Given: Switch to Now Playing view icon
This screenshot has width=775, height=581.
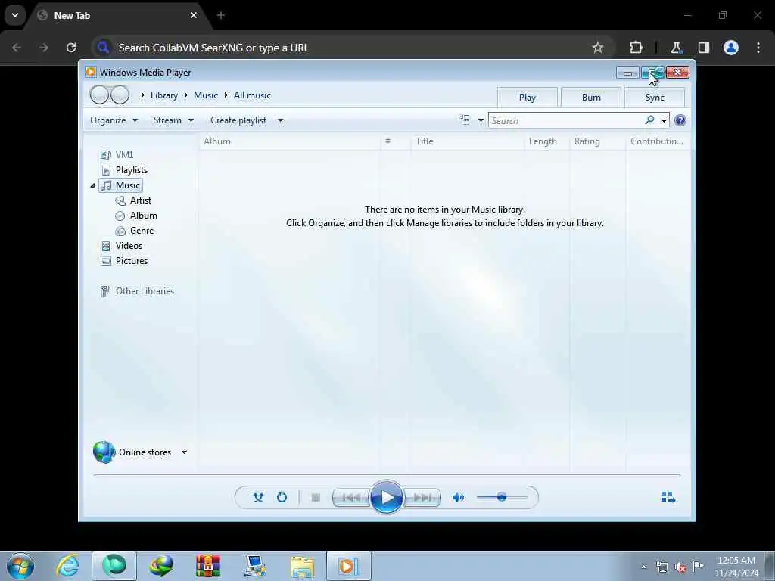Looking at the screenshot, I should [x=668, y=497].
